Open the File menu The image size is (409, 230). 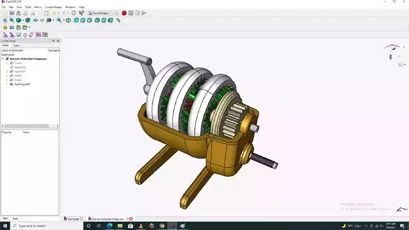[x=4, y=7]
